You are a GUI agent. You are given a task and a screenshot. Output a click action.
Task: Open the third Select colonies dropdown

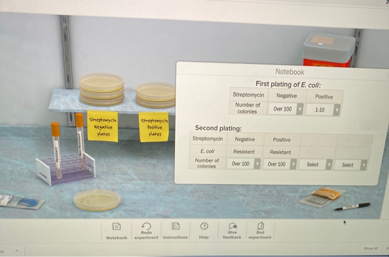pos(316,164)
